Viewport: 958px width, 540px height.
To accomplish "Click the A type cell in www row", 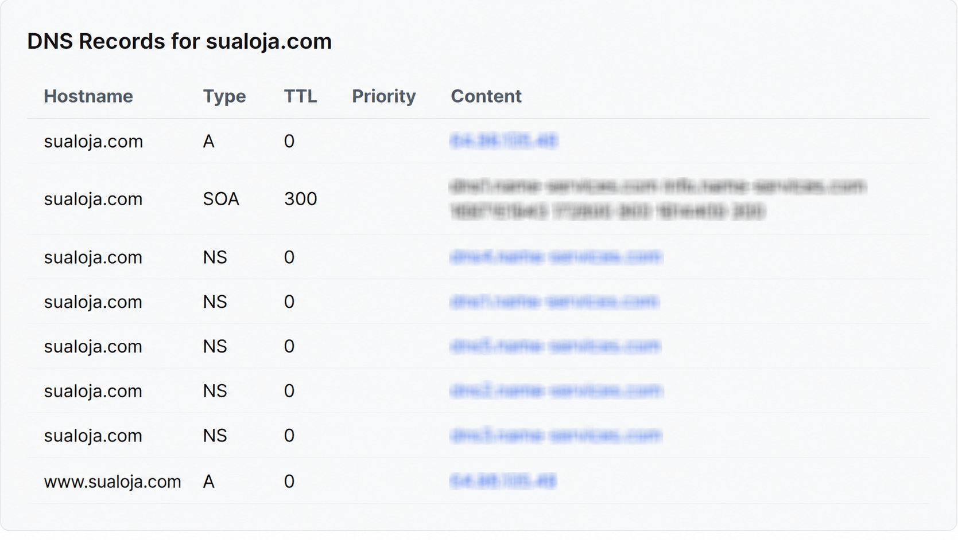I will coord(209,482).
